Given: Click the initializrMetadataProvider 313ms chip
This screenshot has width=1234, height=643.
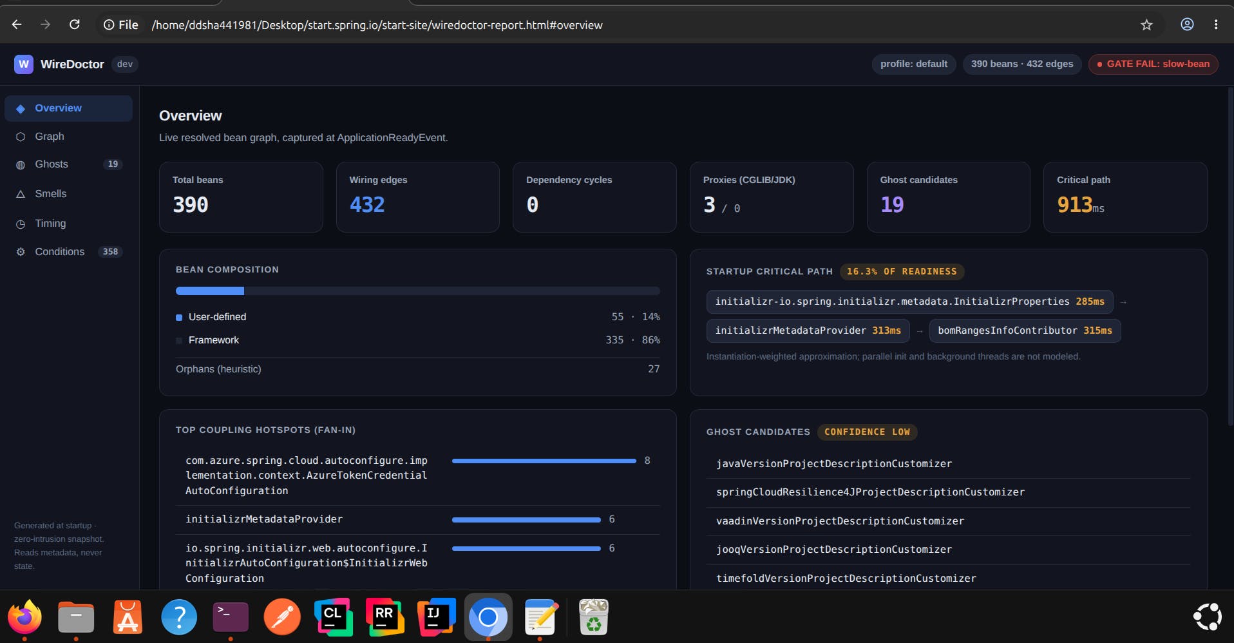Looking at the screenshot, I should pos(808,331).
